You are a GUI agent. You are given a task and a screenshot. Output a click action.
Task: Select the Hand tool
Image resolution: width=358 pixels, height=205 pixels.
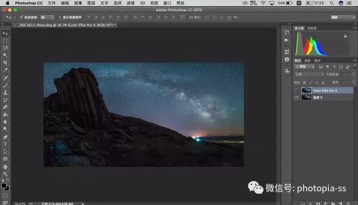(5, 166)
